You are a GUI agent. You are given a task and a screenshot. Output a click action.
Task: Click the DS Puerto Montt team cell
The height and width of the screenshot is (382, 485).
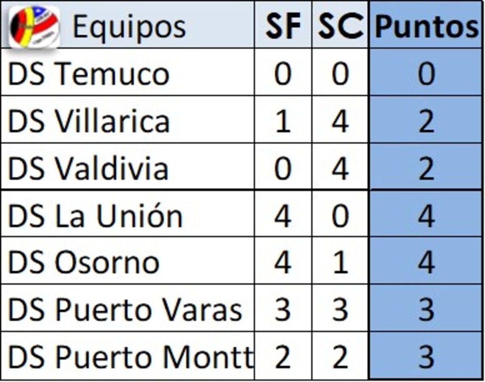click(x=128, y=356)
